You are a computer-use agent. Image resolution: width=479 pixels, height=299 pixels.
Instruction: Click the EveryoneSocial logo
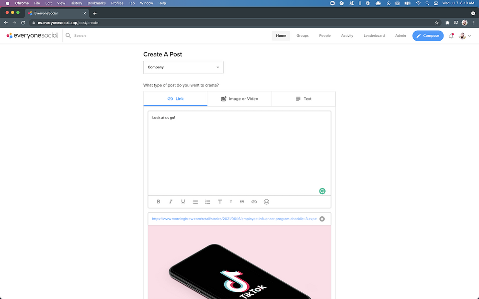[x=32, y=35]
